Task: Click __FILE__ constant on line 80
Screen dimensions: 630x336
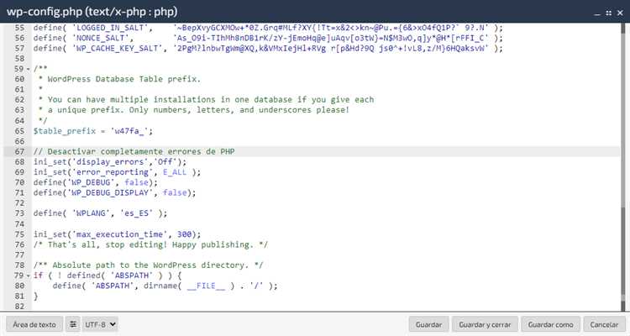Action: [x=206, y=286]
